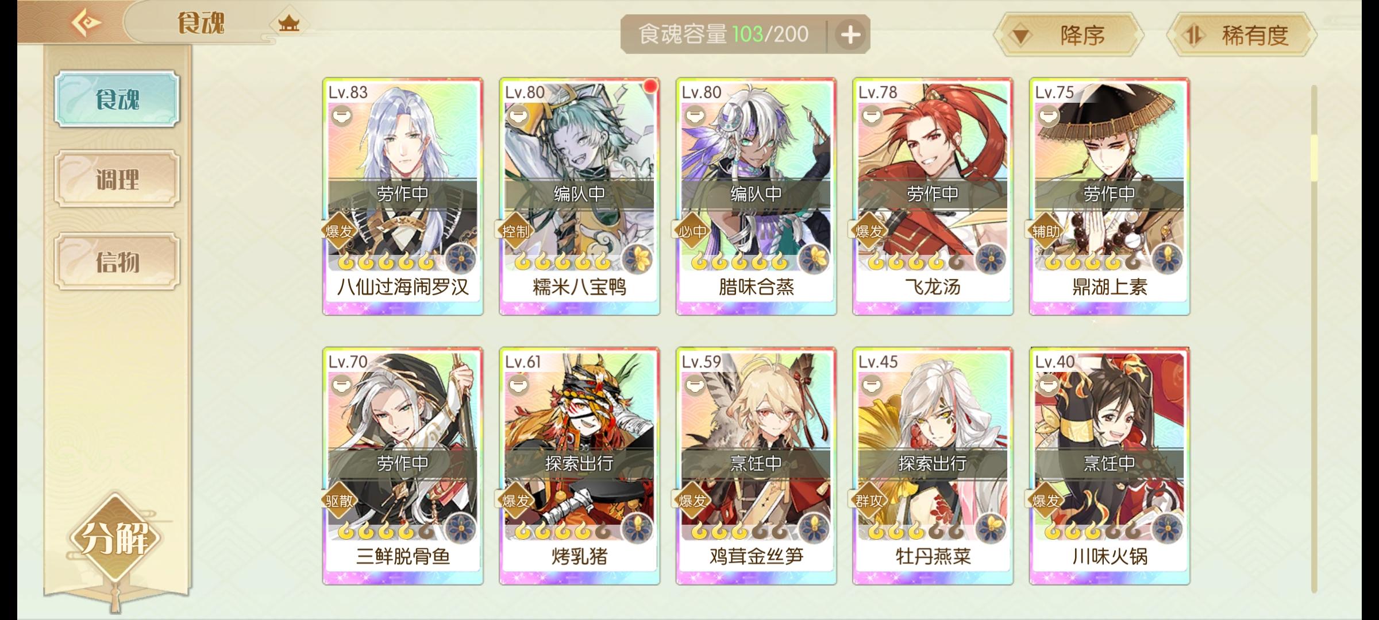Tap the star rating on 牡丹燕菜
This screenshot has width=1379, height=620.
point(915,532)
